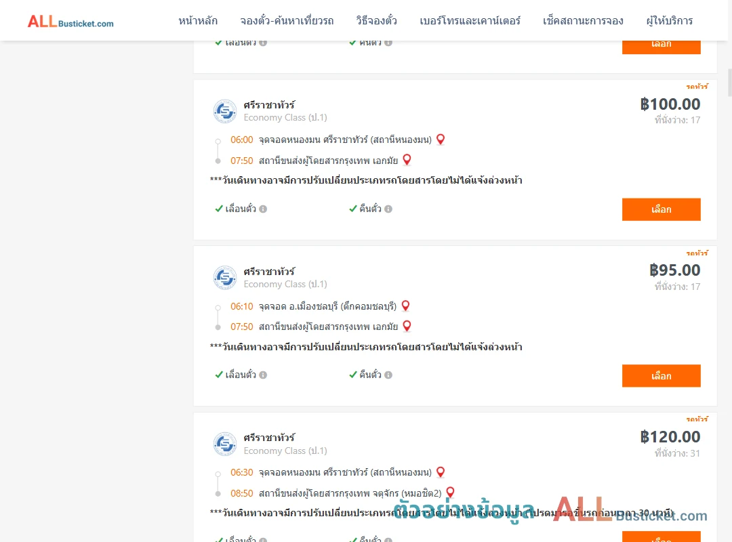Open map pin for 07:50 เอกมัย arrival of ฿95 trip

(407, 327)
